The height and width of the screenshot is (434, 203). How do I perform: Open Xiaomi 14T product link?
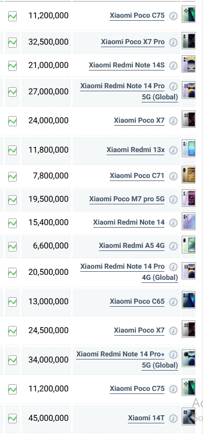[146, 418]
